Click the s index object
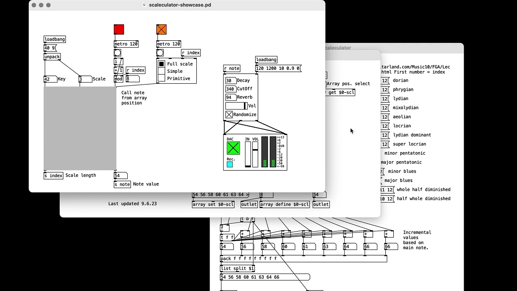Image resolution: width=517 pixels, height=291 pixels. tap(53, 175)
